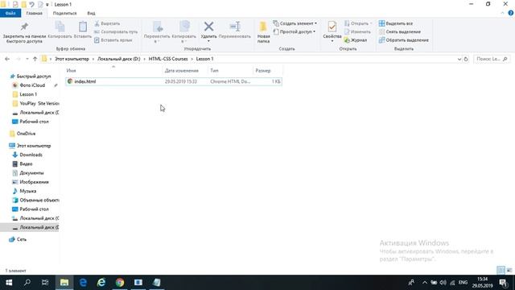Go back with the left navigation arrow

pyautogui.click(x=7, y=59)
